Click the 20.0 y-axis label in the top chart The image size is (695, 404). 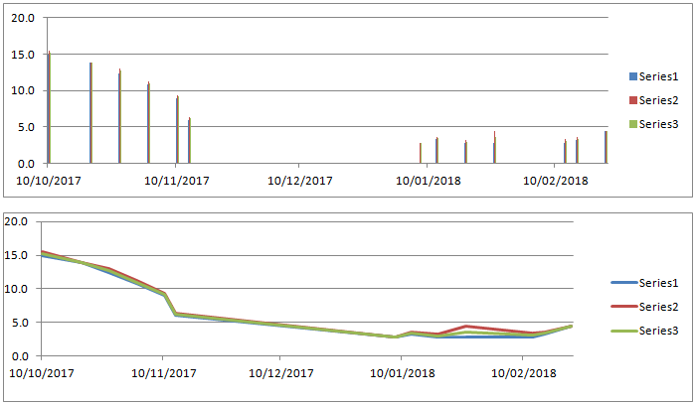pyautogui.click(x=23, y=18)
